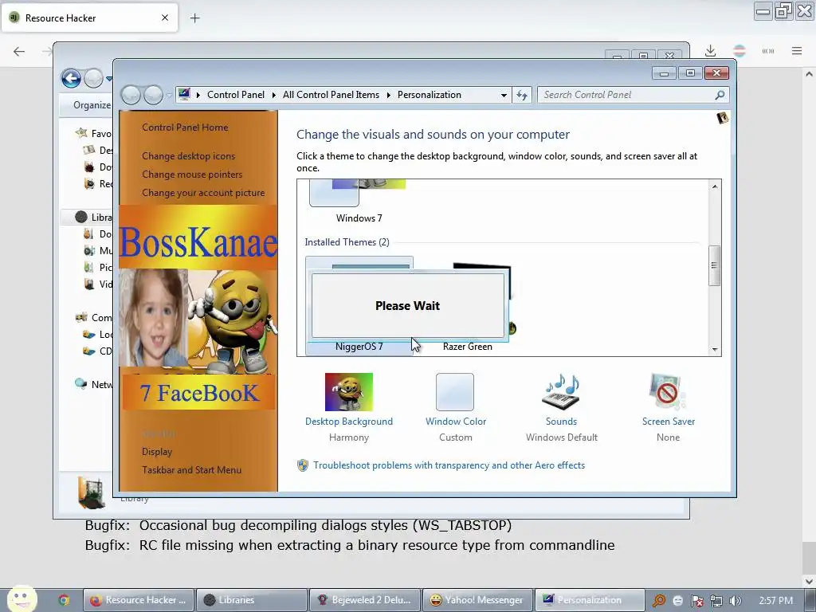Click Change your account picture link
Screen dimensions: 816x612
click(x=203, y=193)
